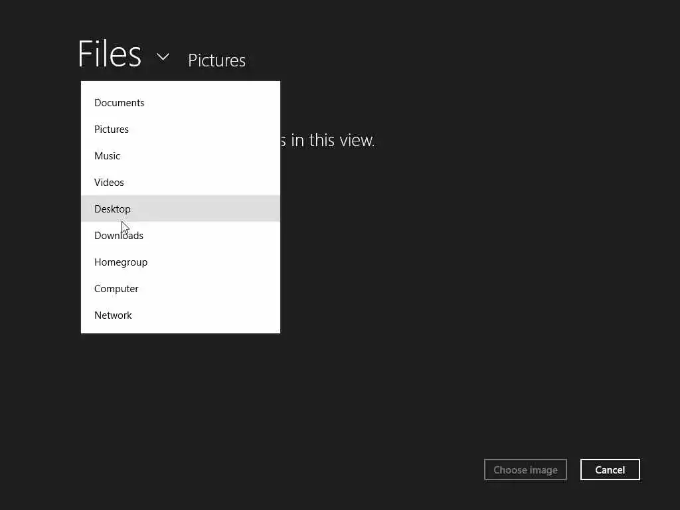The width and height of the screenshot is (680, 510).
Task: Click the partially hidden "in this view" message
Action: coord(329,141)
